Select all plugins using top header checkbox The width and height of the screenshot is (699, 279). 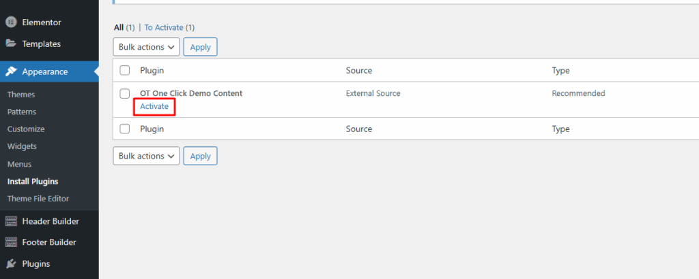(x=124, y=70)
